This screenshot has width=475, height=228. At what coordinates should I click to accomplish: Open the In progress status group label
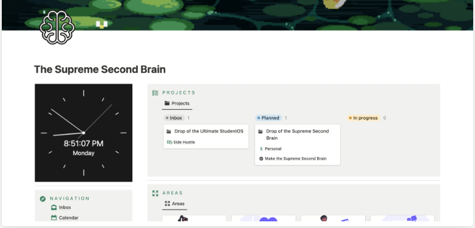363,118
